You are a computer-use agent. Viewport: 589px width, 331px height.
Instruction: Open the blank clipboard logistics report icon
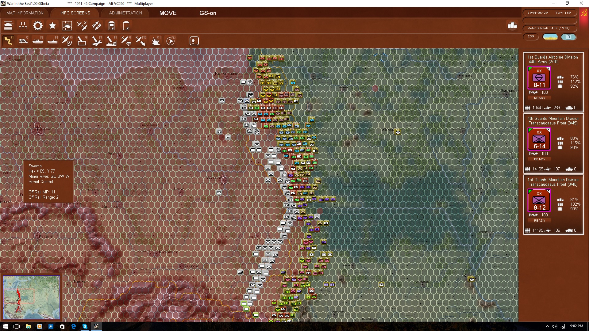coord(126,26)
